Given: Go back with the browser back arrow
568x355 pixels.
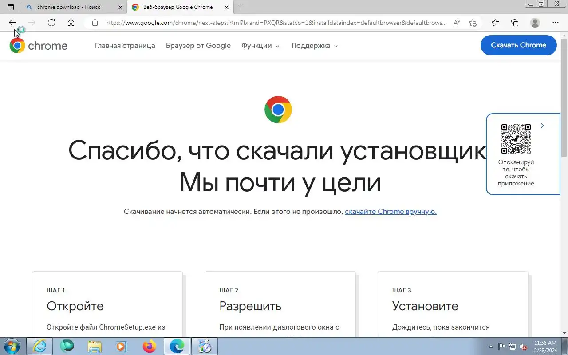Looking at the screenshot, I should click(12, 23).
